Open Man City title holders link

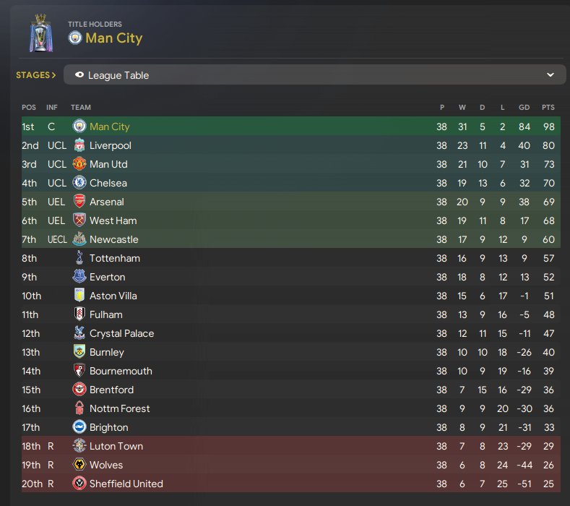click(113, 38)
